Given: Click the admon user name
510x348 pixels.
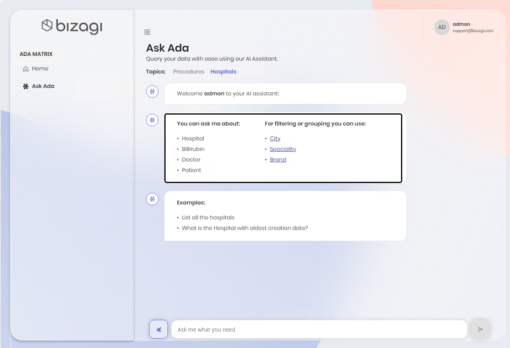Looking at the screenshot, I should [461, 24].
